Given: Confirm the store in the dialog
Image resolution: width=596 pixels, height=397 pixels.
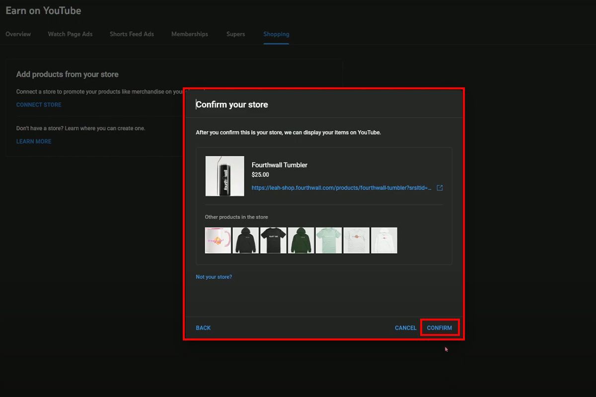Looking at the screenshot, I should 440,328.
